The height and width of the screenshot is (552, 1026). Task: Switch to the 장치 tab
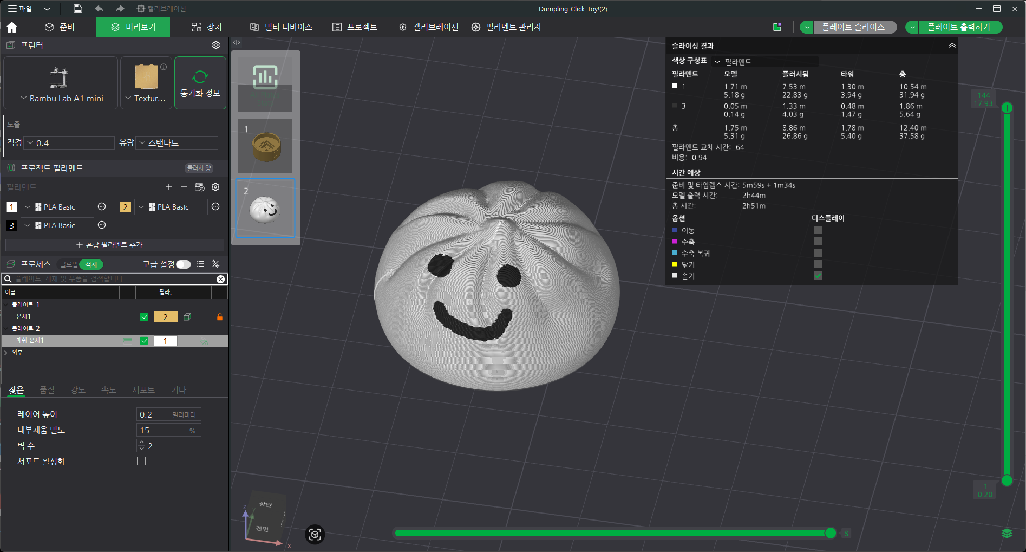tap(207, 27)
